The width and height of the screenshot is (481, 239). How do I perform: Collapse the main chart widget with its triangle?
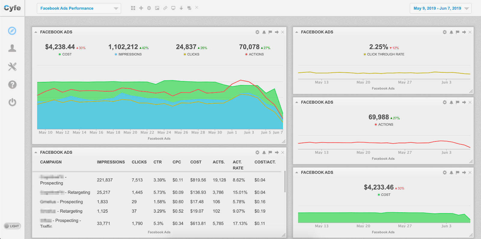pos(36,32)
